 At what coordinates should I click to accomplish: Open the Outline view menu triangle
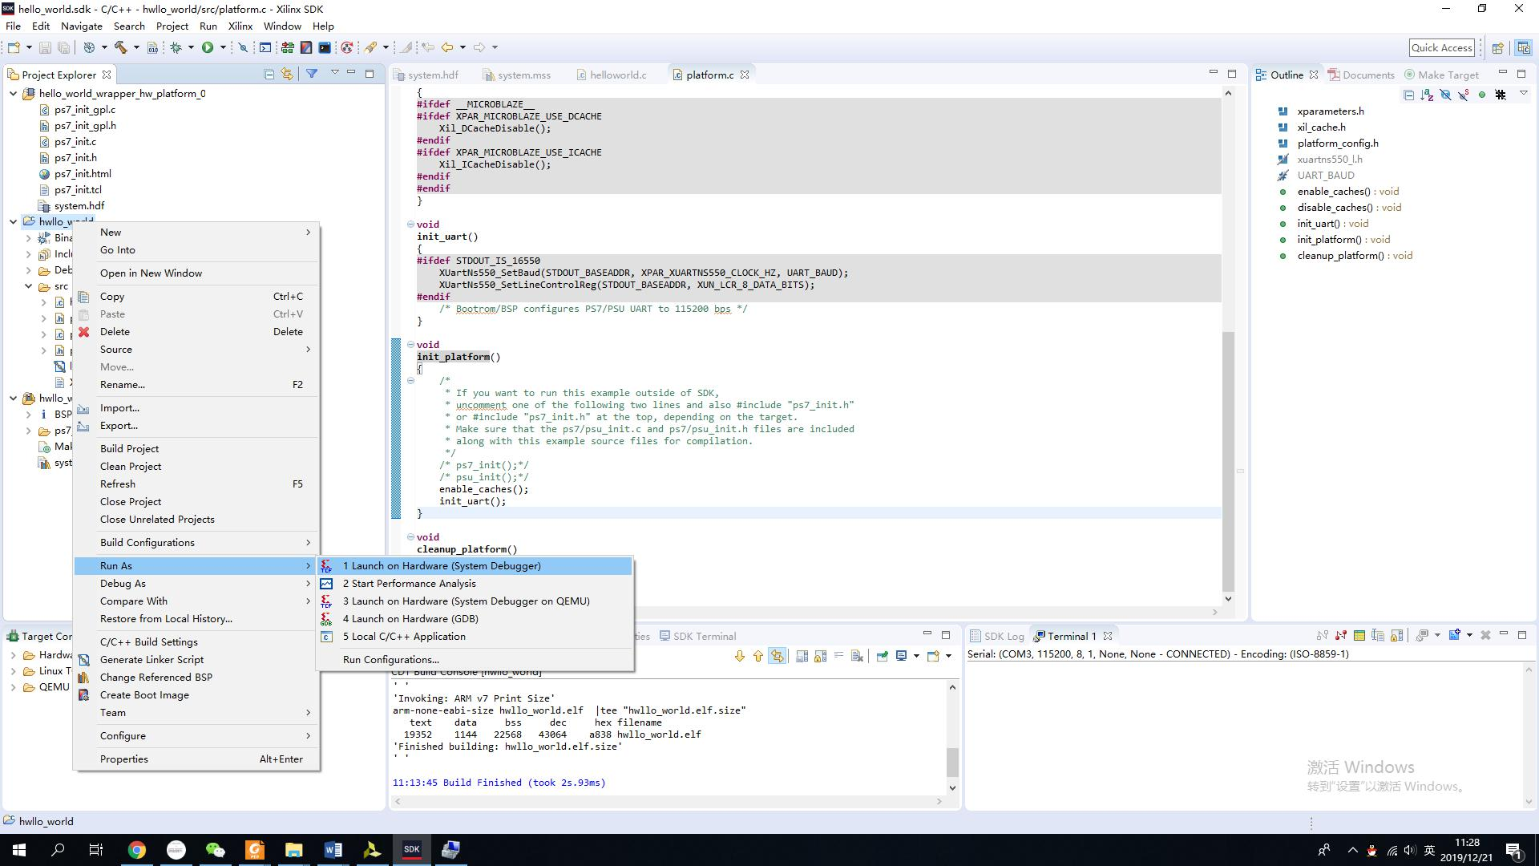(1524, 94)
